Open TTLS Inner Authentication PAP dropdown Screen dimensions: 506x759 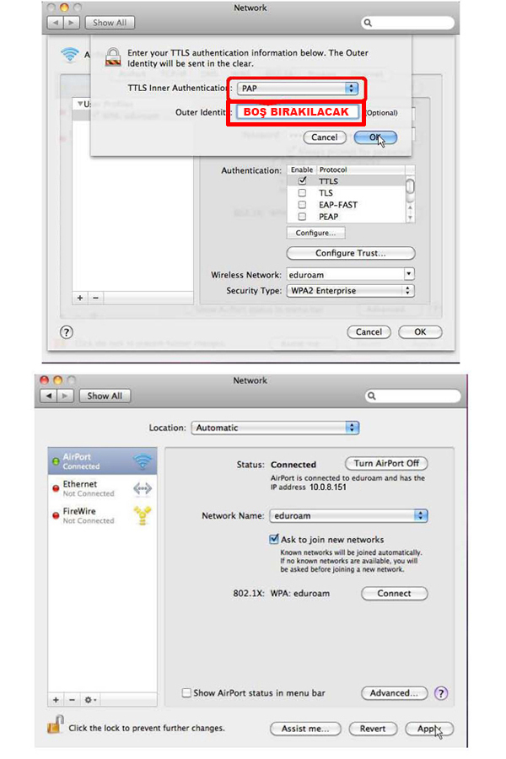click(x=297, y=88)
